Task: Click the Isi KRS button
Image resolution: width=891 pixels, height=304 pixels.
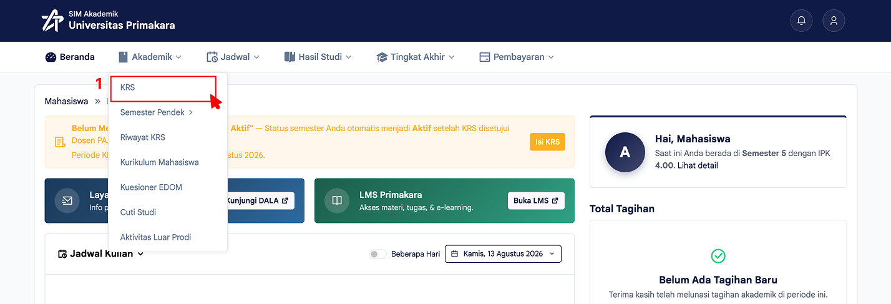Action: (547, 142)
